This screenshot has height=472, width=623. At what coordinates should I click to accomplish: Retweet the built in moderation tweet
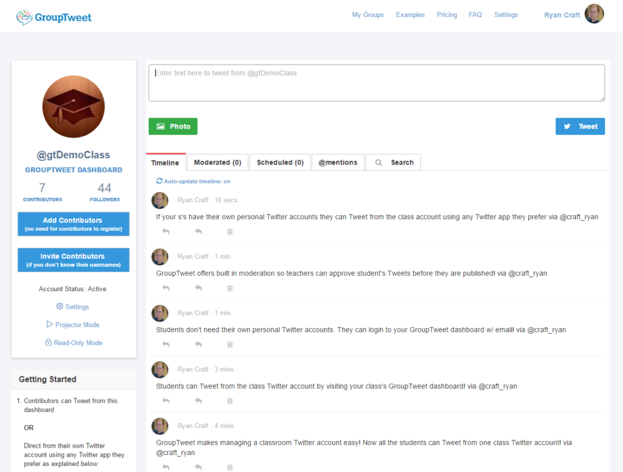point(198,288)
